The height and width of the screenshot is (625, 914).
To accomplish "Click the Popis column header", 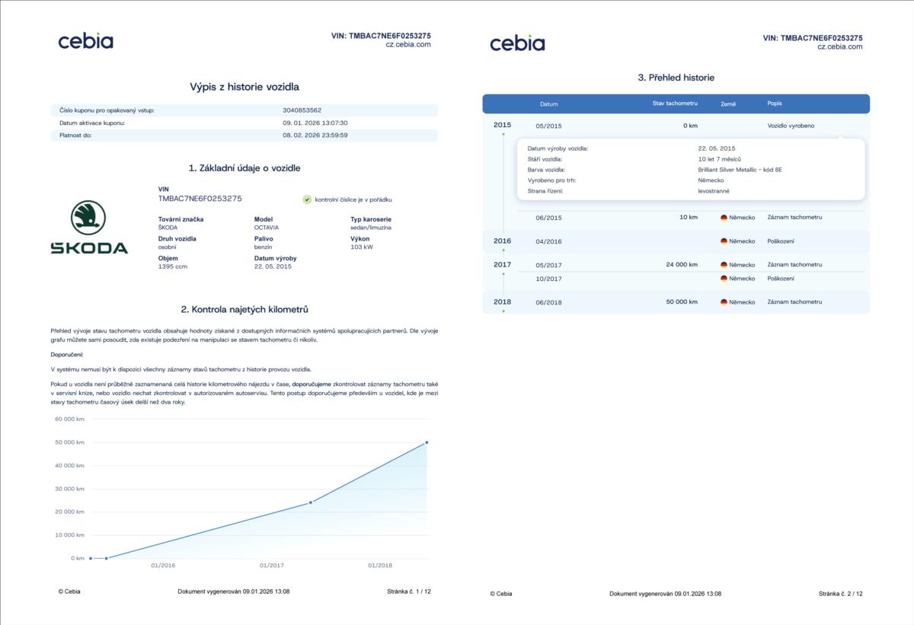I will coord(775,104).
